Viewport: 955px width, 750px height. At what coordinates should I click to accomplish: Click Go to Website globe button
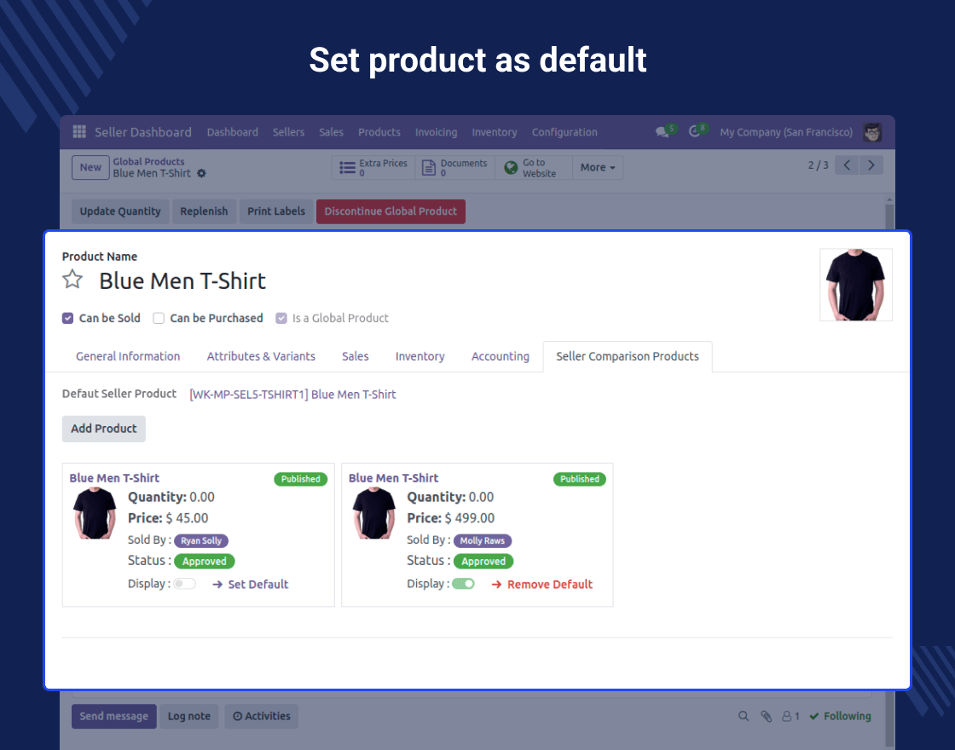[534, 167]
